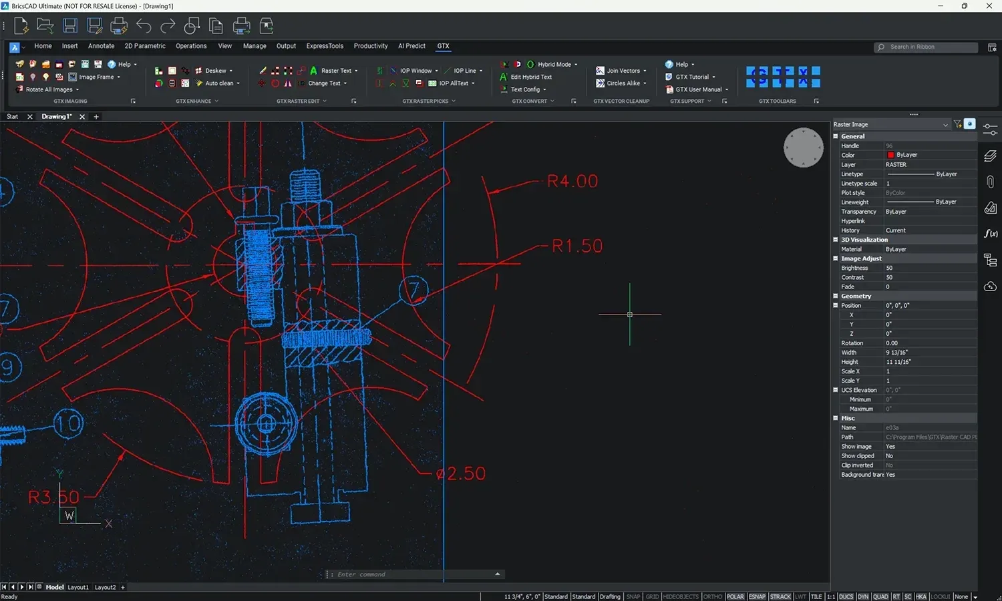
Task: Click the IOP AllText icon
Action: pos(432,83)
